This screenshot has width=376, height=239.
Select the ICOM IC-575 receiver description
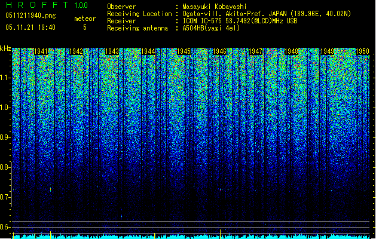tap(240, 21)
